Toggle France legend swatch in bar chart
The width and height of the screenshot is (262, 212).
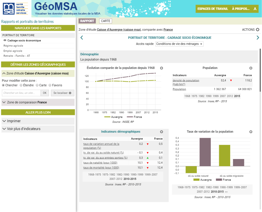(219, 180)
